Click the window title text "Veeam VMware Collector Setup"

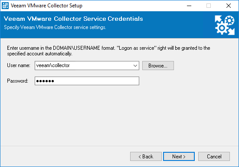point(46,6)
